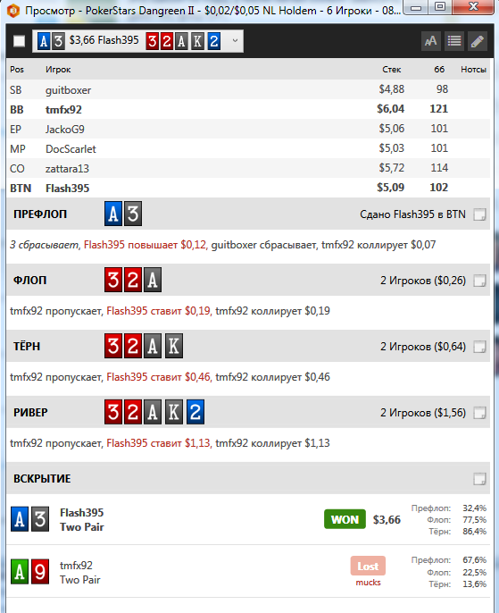Click the pink Lost badge

coord(368,566)
